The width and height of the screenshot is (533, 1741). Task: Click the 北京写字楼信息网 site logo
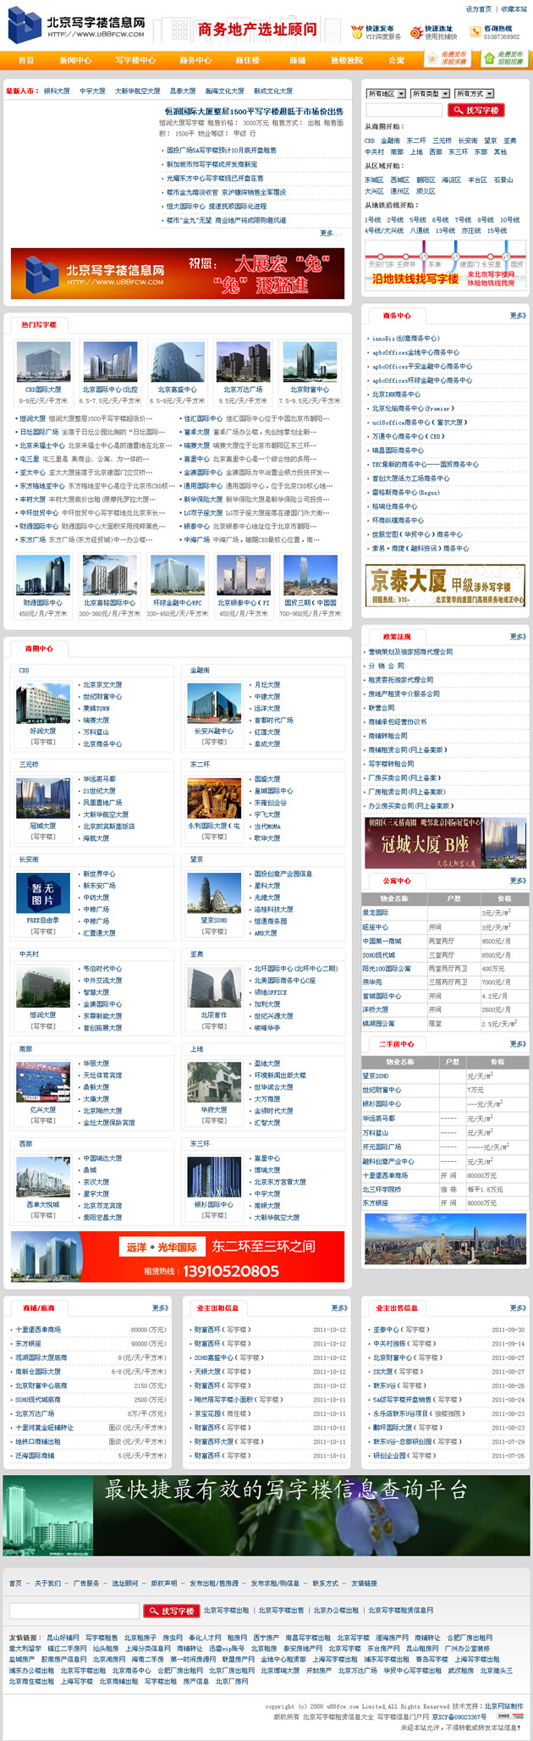pyautogui.click(x=77, y=27)
